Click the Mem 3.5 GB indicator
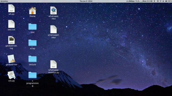Viewport: 172px width, 96px height. pos(147,1)
